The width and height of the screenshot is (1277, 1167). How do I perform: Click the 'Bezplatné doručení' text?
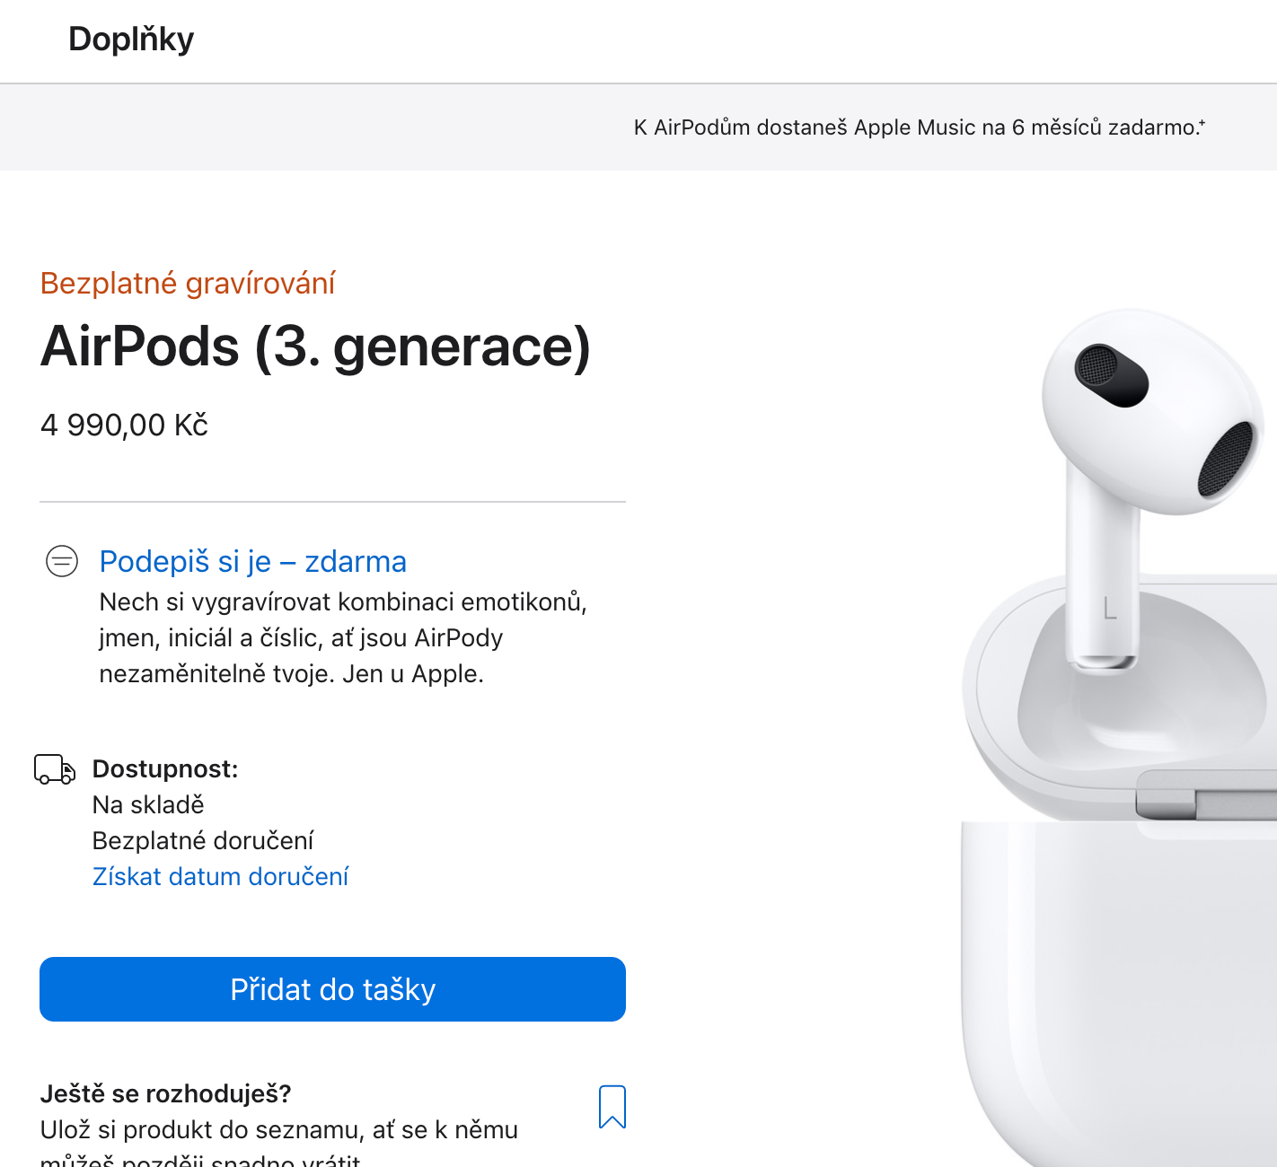(x=203, y=841)
